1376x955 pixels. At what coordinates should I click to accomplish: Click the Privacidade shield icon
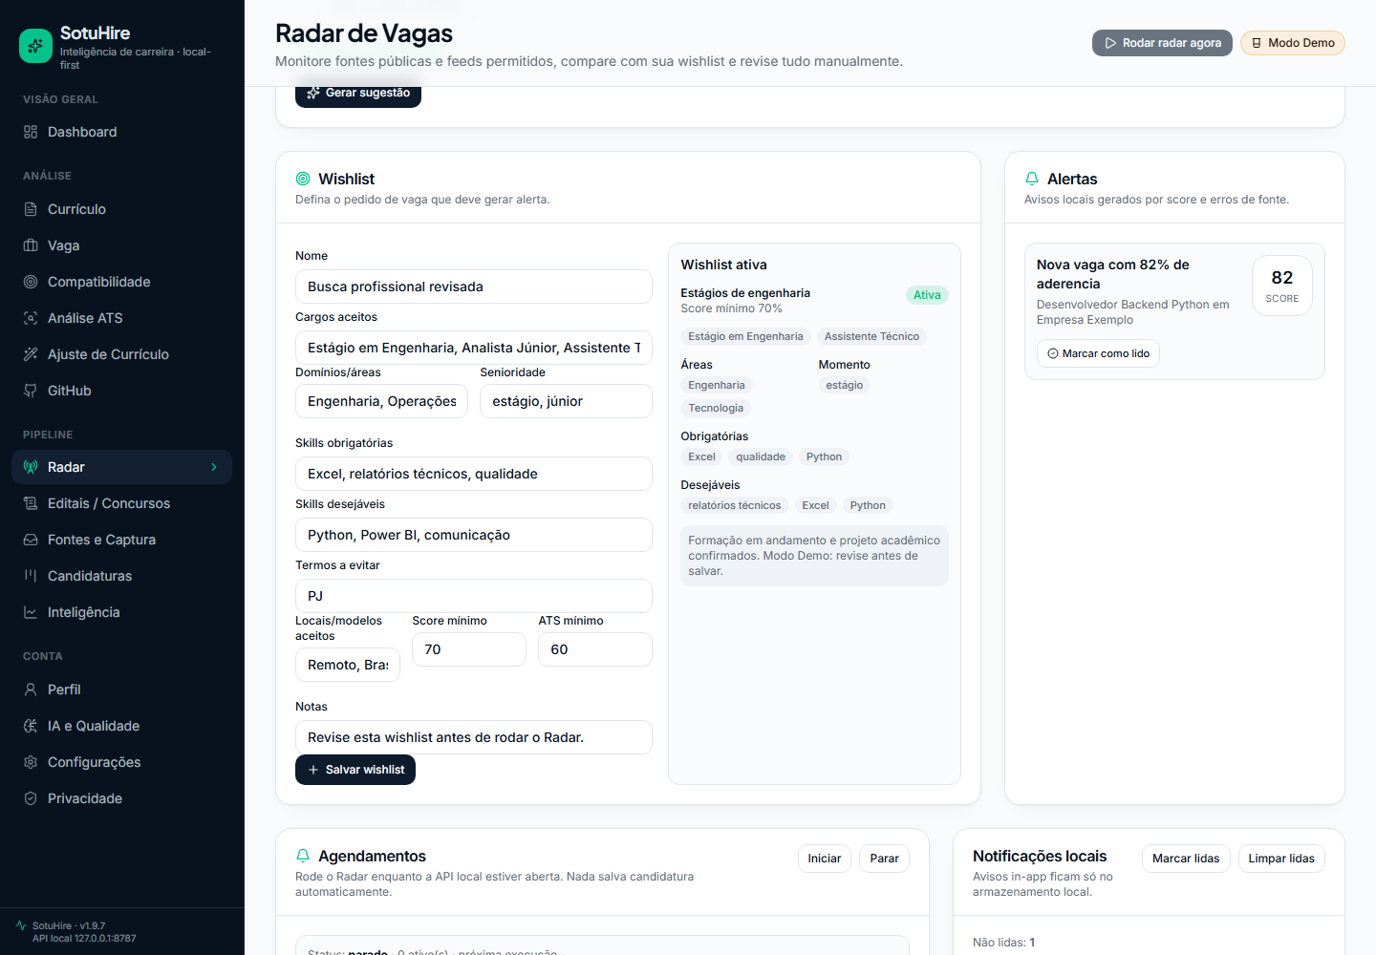(x=31, y=798)
